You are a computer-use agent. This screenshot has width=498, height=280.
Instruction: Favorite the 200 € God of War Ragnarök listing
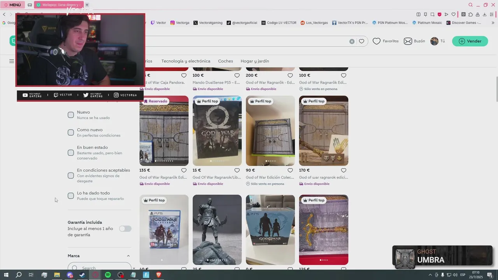click(x=290, y=75)
